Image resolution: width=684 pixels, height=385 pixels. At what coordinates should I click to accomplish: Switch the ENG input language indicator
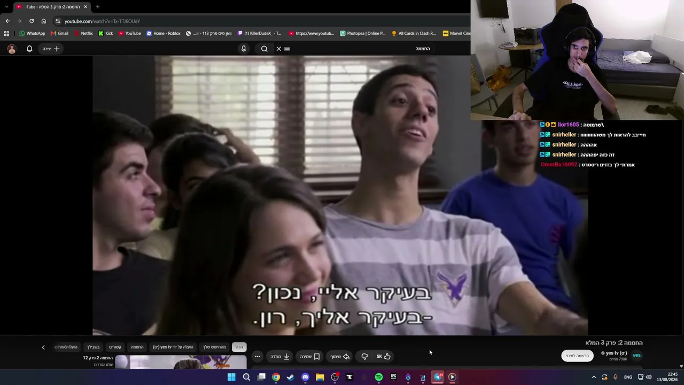tap(628, 377)
